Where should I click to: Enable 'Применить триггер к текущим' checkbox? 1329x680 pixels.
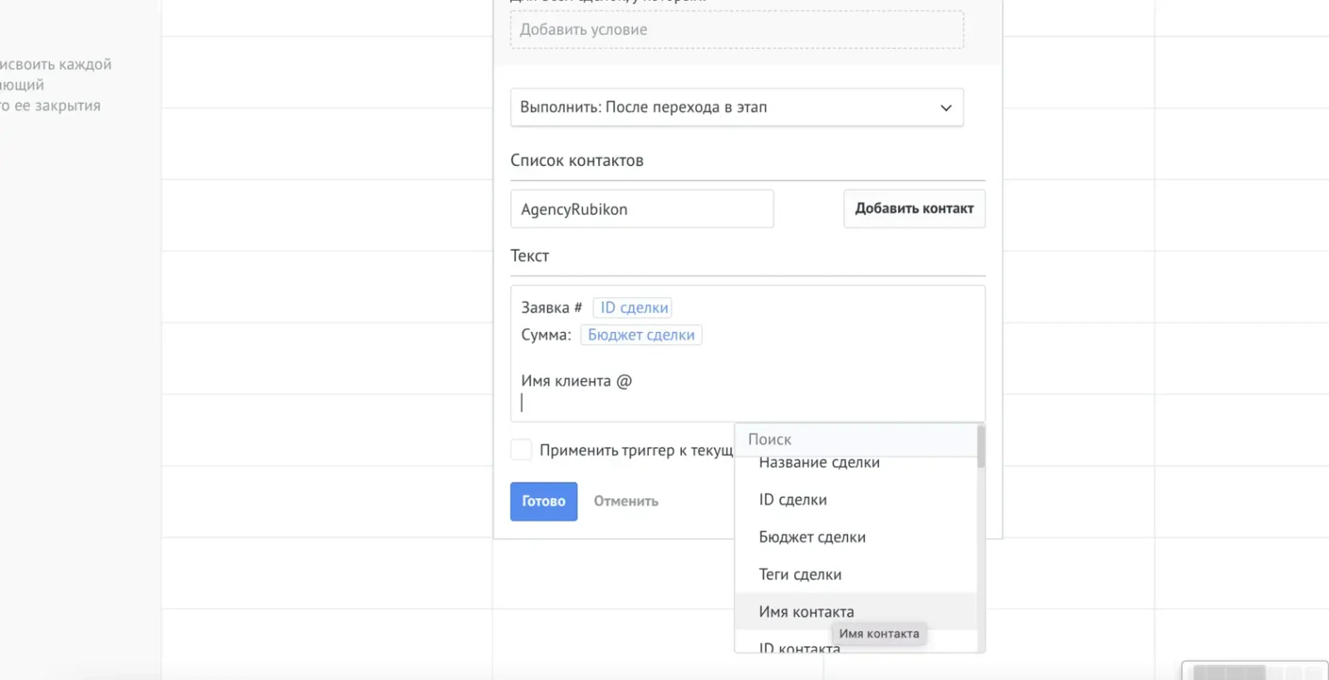pyautogui.click(x=521, y=450)
